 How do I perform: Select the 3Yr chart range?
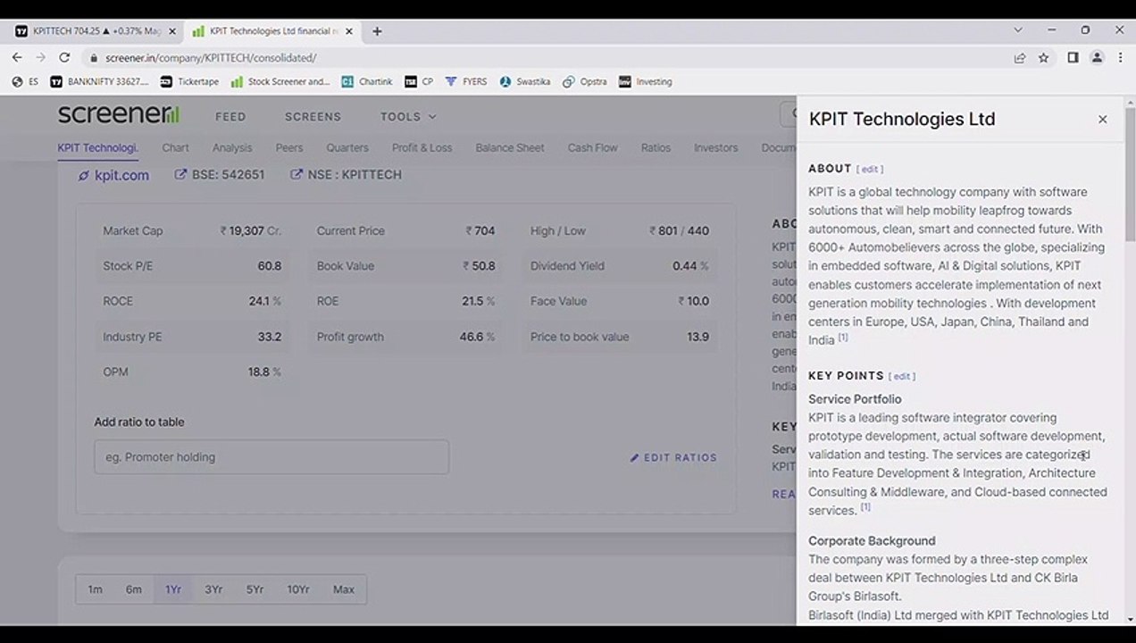pos(213,589)
